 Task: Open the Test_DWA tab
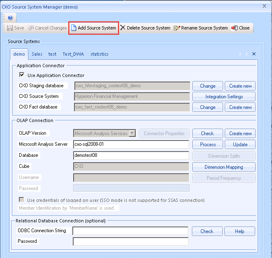tap(73, 54)
